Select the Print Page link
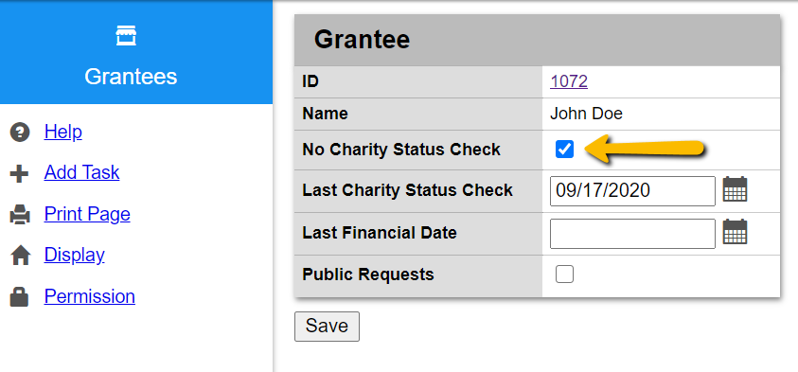 click(x=87, y=214)
